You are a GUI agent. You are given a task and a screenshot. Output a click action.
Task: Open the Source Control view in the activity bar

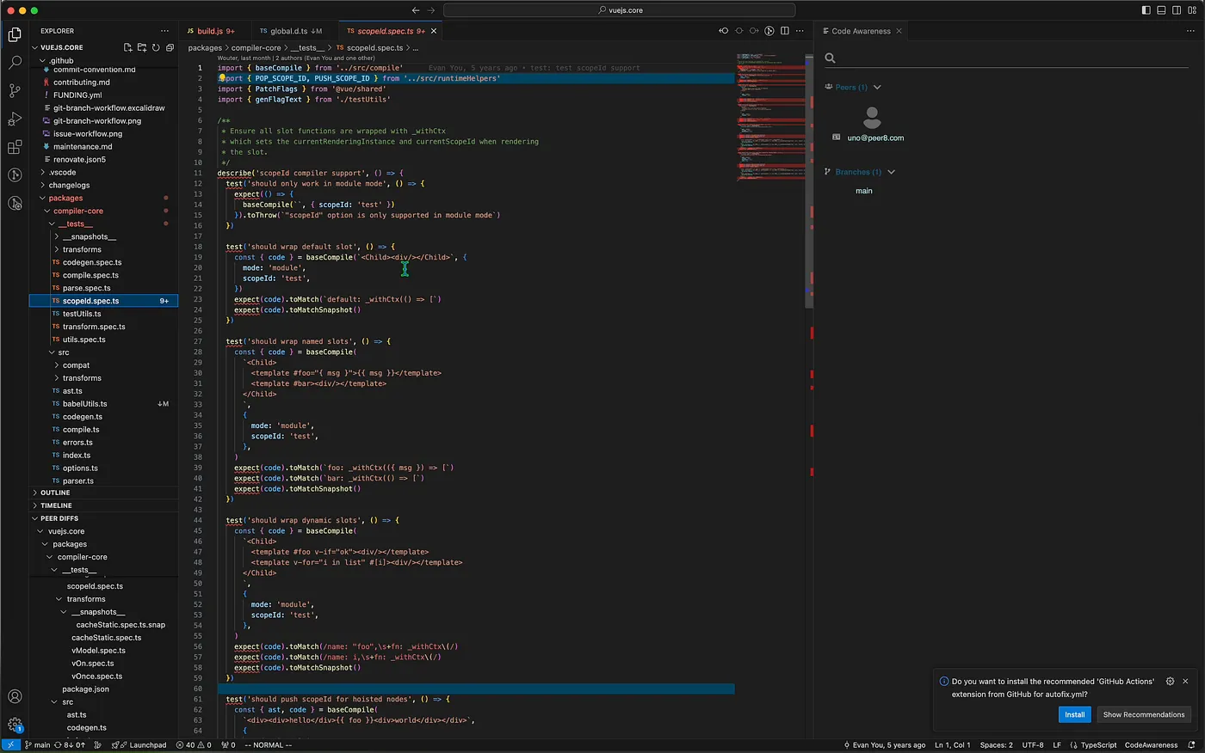(x=15, y=90)
